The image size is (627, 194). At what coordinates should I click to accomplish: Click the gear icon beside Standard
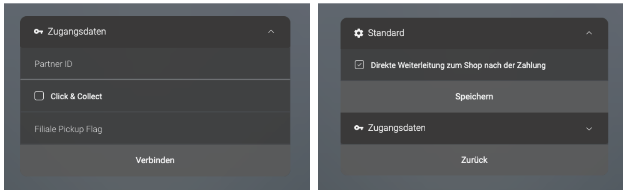click(x=358, y=33)
